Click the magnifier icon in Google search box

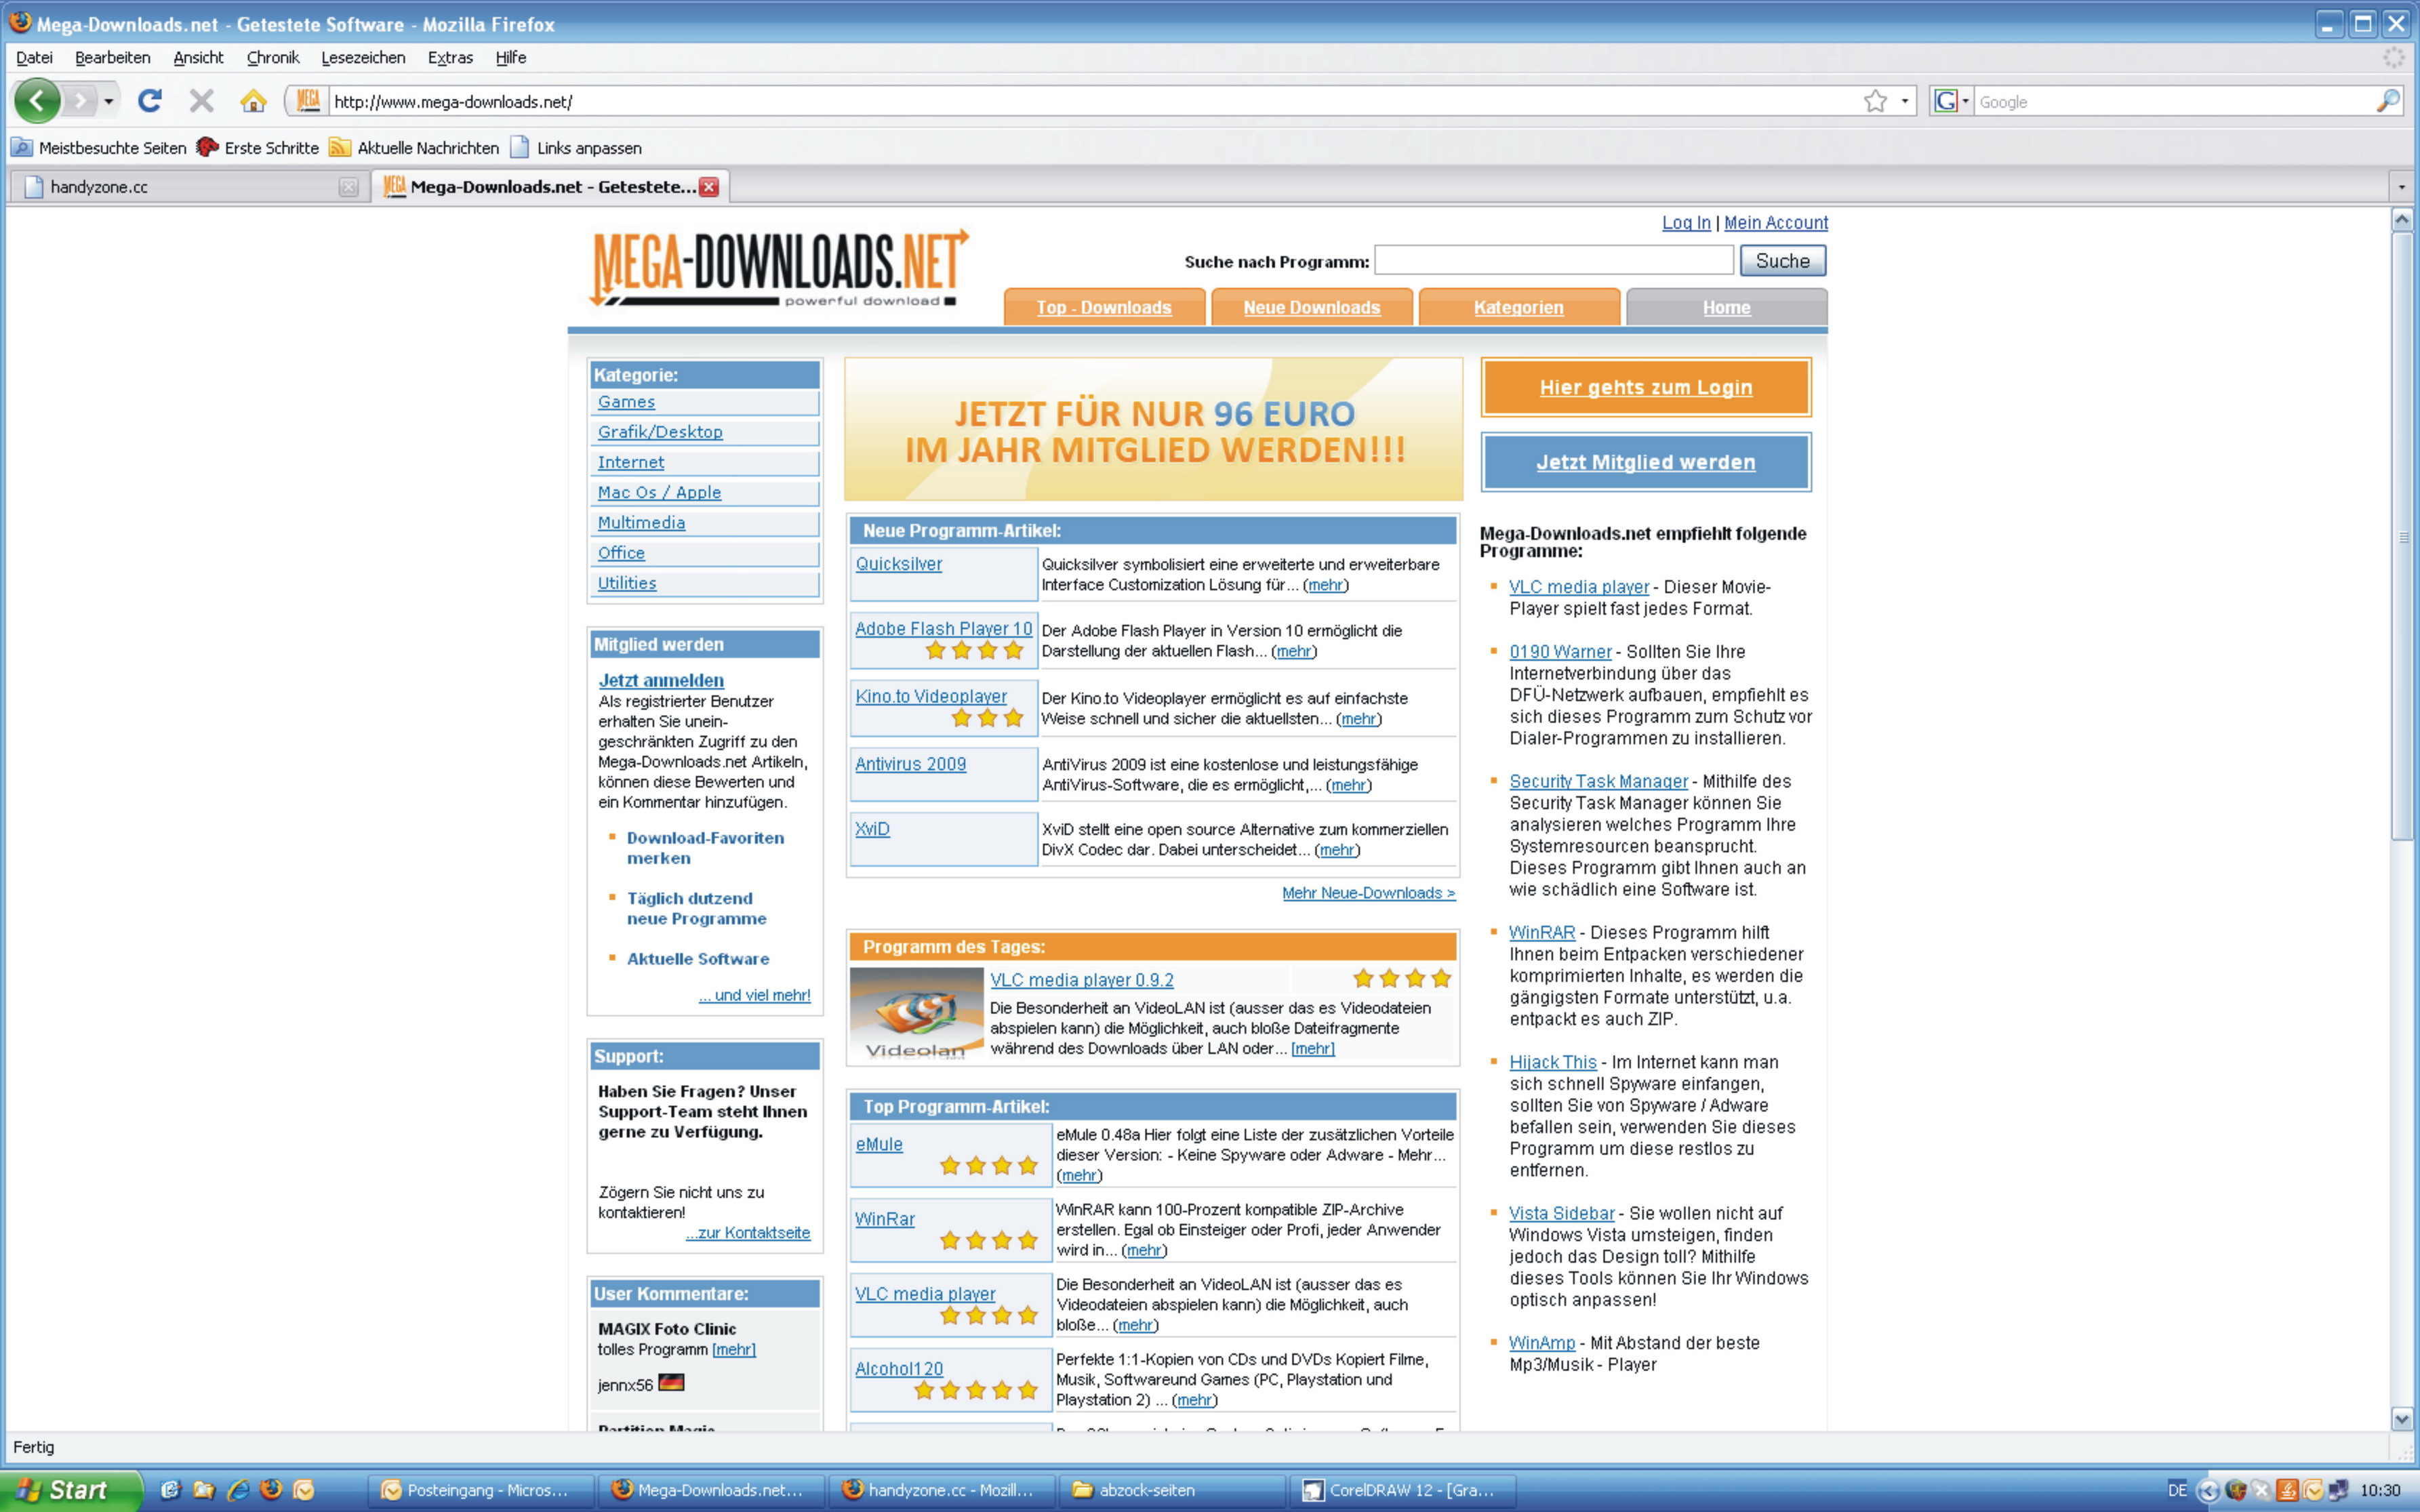pos(2387,101)
